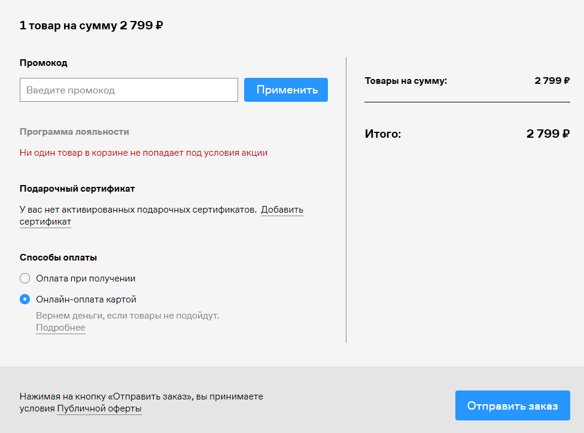Click the Способы оплаты heading
Screen dimensions: 584x433
pyautogui.click(x=58, y=258)
